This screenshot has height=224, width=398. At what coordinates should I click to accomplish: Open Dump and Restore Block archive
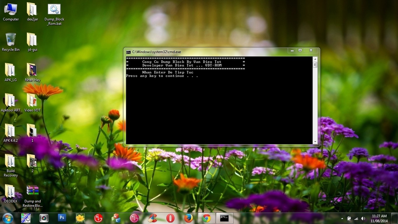[33, 191]
